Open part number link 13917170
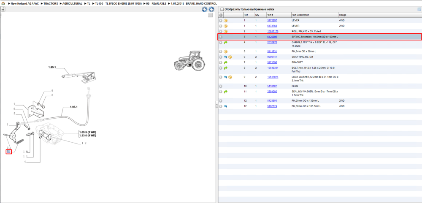This screenshot has height=203, width=422. 273,31
